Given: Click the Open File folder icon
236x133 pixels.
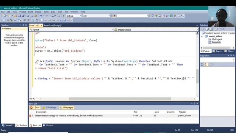Looking at the screenshot, I should point(15,16).
